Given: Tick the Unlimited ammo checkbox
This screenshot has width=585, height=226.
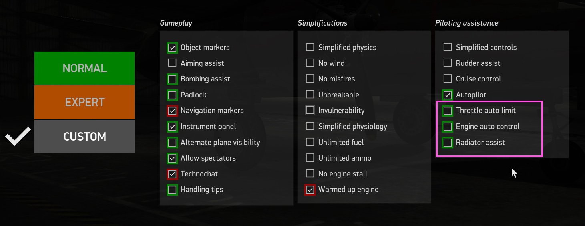Looking at the screenshot, I should point(310,158).
